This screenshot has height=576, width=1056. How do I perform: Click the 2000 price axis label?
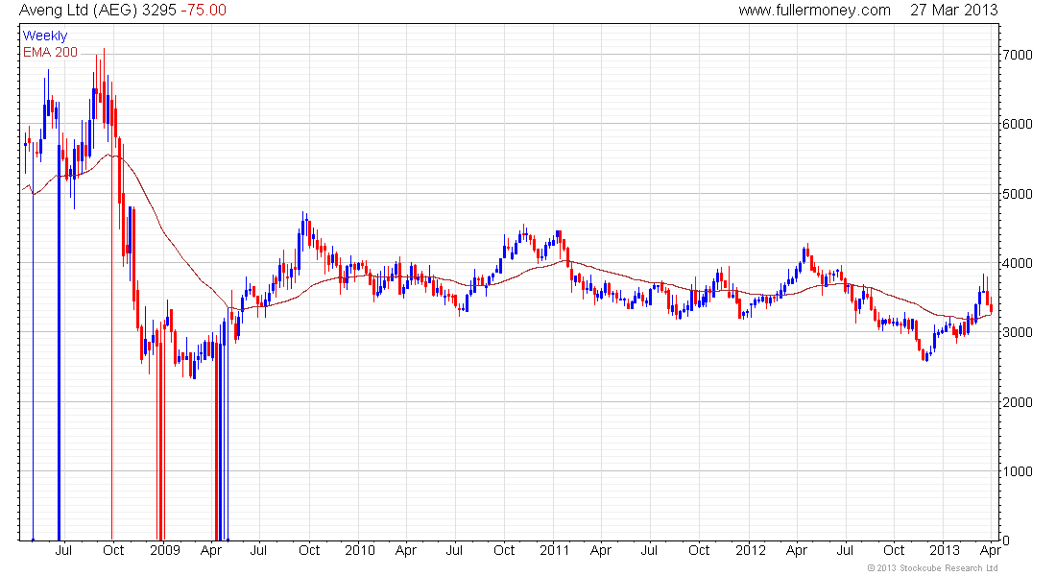tap(1017, 402)
